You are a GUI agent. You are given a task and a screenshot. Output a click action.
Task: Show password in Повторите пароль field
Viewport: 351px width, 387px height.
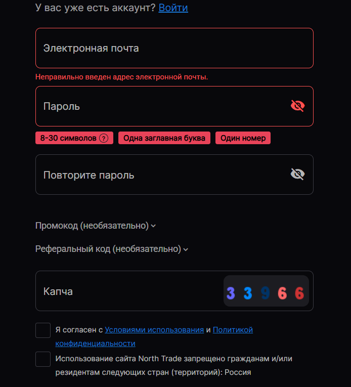tap(298, 175)
